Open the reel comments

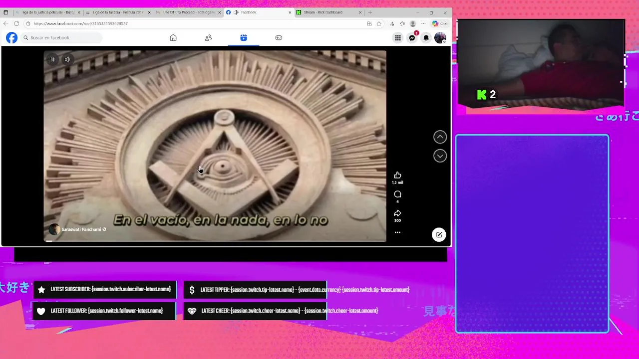point(397,194)
